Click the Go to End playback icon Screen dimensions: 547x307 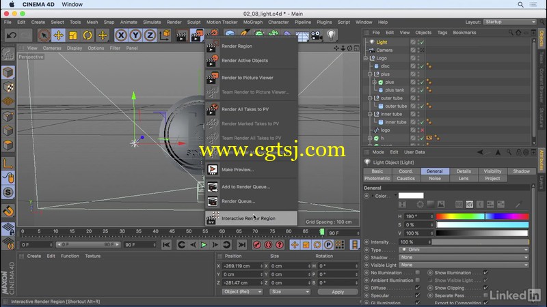coord(241,245)
